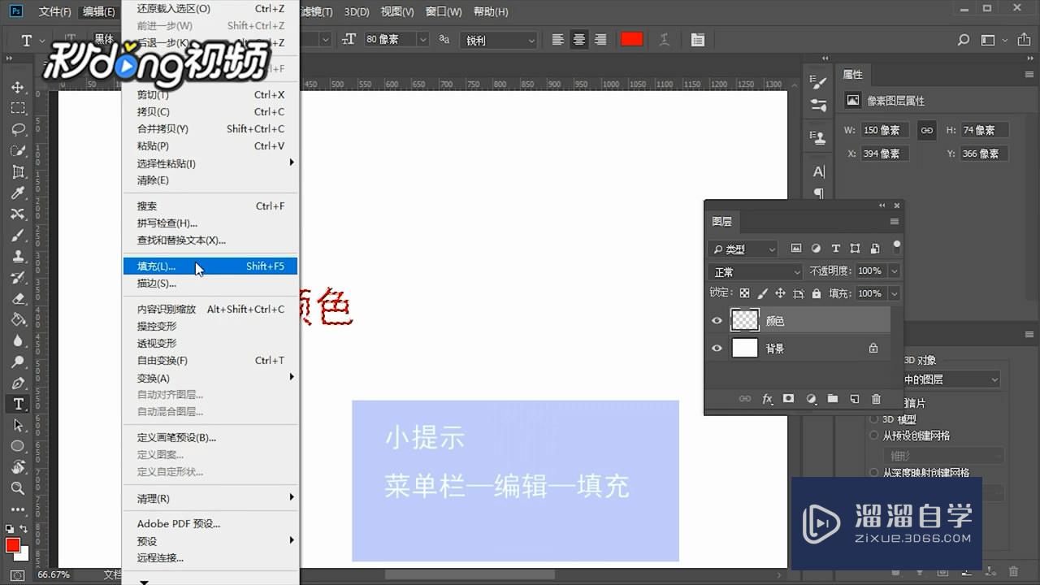The height and width of the screenshot is (585, 1040).
Task: Select the Crop tool
Action: click(x=18, y=171)
